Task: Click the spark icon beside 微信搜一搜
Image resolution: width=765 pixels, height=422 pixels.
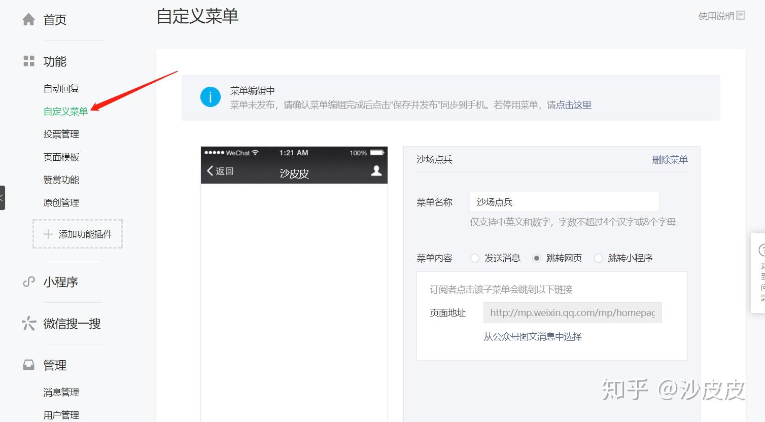Action: pos(29,323)
